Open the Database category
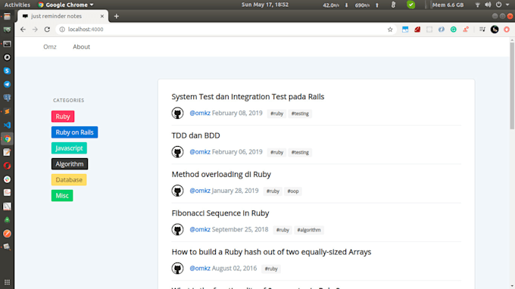This screenshot has height=289, width=515. [69, 180]
